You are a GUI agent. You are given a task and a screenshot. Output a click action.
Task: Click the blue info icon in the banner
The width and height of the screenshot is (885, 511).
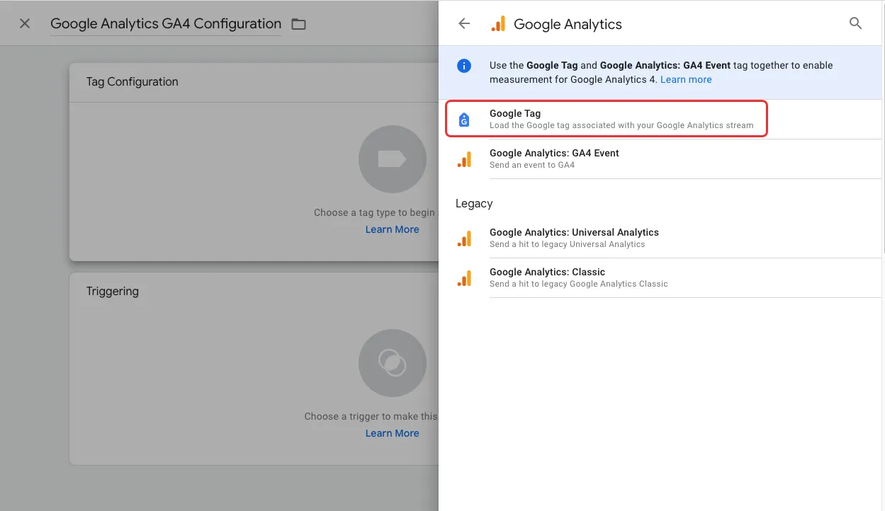(x=464, y=66)
